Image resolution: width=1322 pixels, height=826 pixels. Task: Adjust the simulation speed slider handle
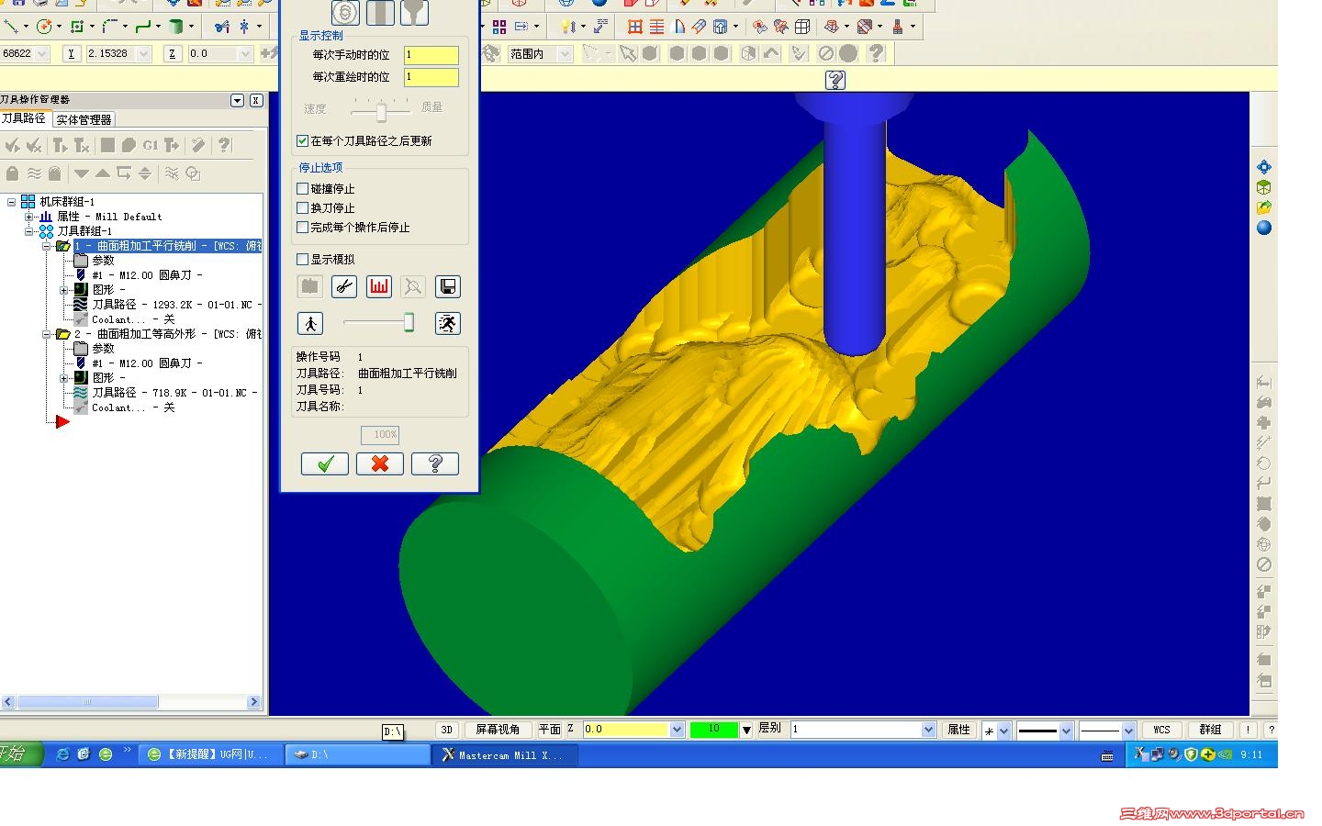[409, 322]
